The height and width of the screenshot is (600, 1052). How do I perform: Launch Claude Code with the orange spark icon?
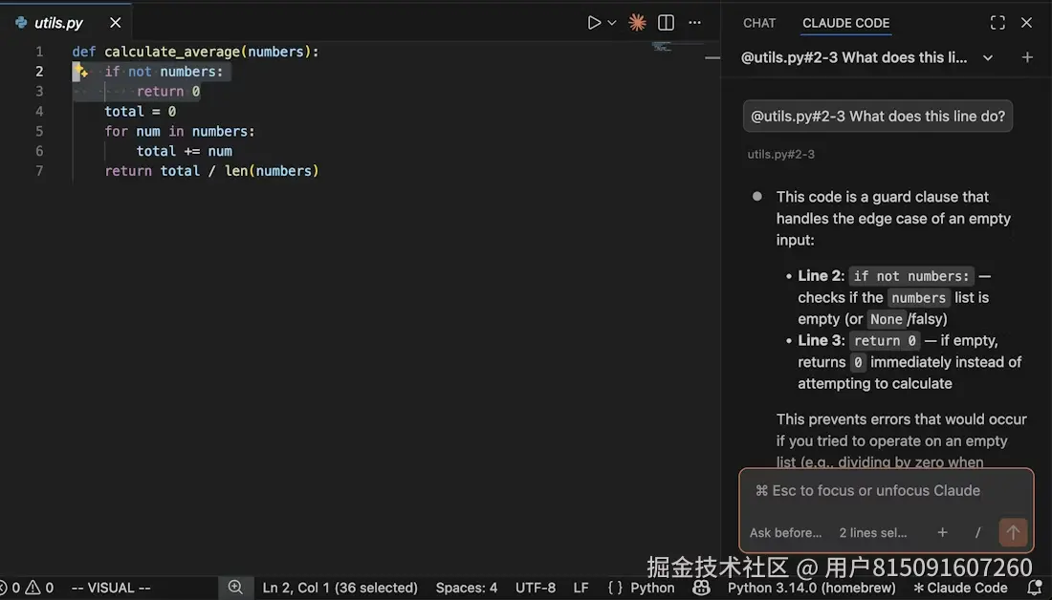637,21
